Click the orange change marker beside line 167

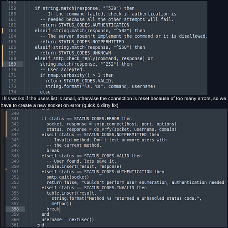(x=3, y=53)
